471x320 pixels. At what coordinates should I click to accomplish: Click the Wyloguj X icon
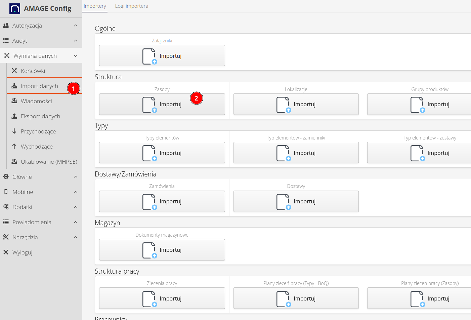coord(6,252)
